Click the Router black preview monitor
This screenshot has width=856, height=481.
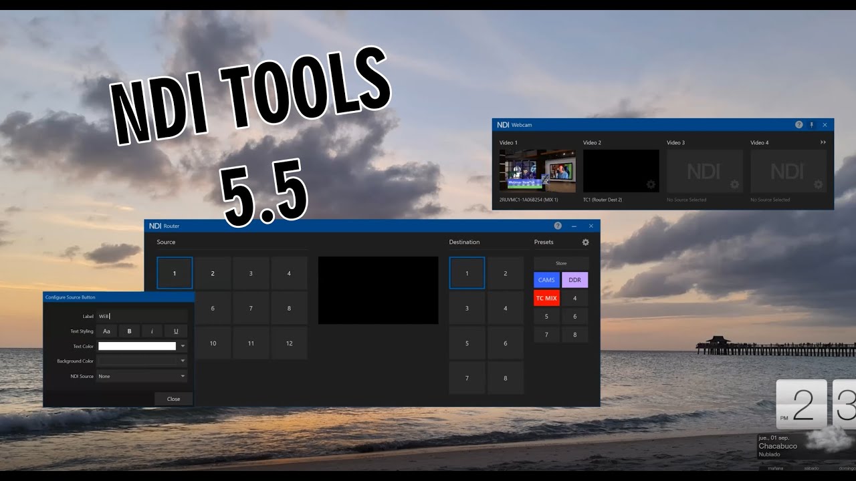[x=378, y=291]
